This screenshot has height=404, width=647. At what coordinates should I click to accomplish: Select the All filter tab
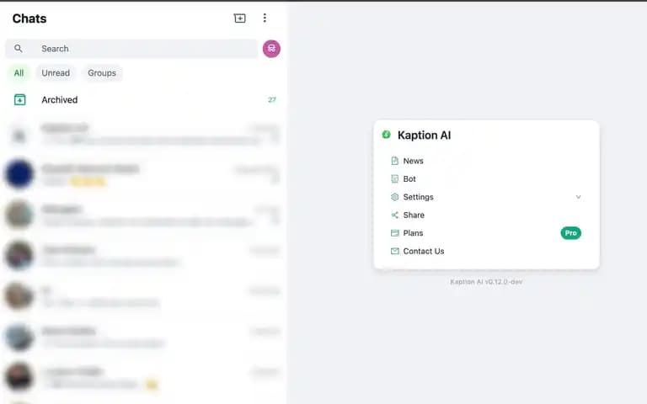point(19,73)
